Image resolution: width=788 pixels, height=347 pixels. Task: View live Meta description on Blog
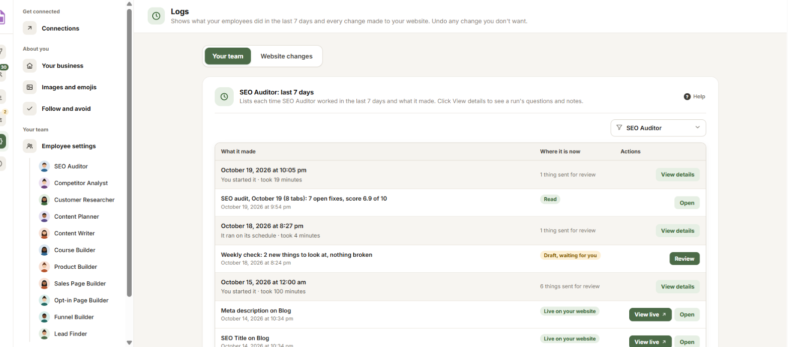[650, 315]
